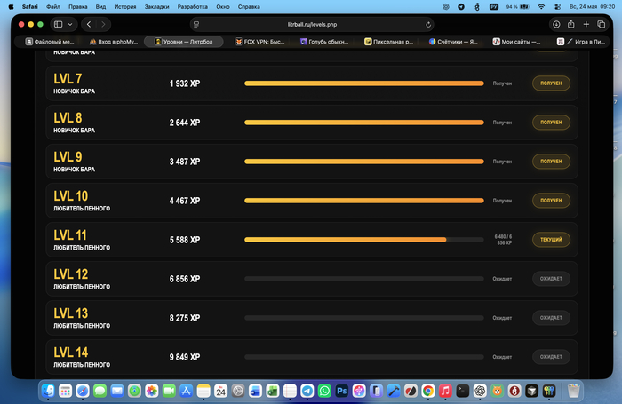This screenshot has width=622, height=404.
Task: Switch to the Файловый ме... tab
Action: pos(50,42)
